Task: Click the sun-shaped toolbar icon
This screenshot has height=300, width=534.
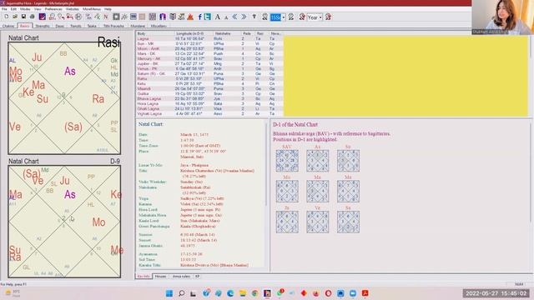Action: click(x=124, y=17)
